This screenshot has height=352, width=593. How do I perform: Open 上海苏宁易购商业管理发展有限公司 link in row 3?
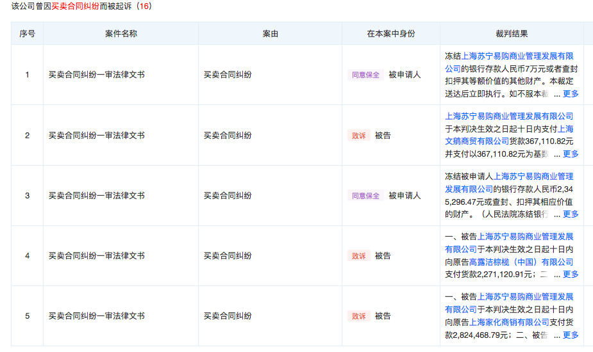coord(533,177)
